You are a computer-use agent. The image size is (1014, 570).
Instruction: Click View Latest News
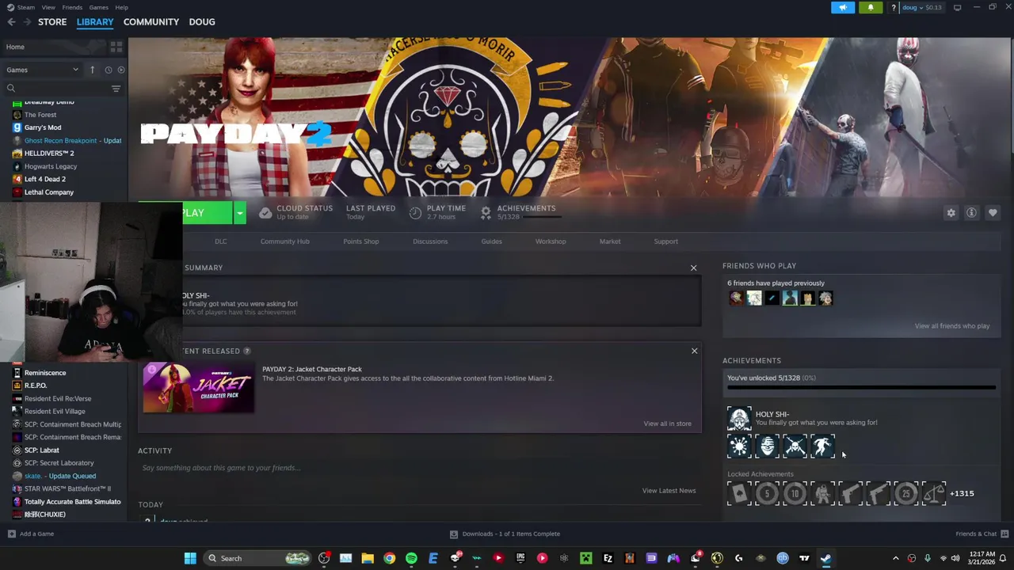point(669,491)
